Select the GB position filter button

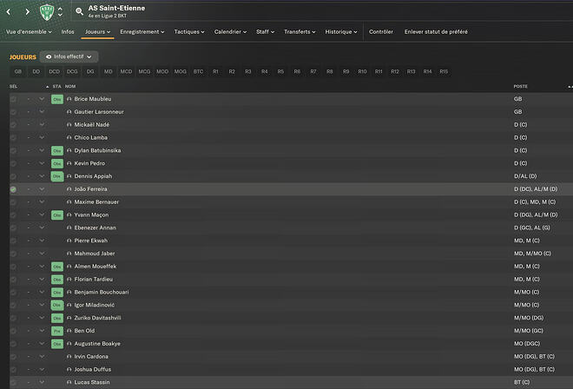coord(18,72)
